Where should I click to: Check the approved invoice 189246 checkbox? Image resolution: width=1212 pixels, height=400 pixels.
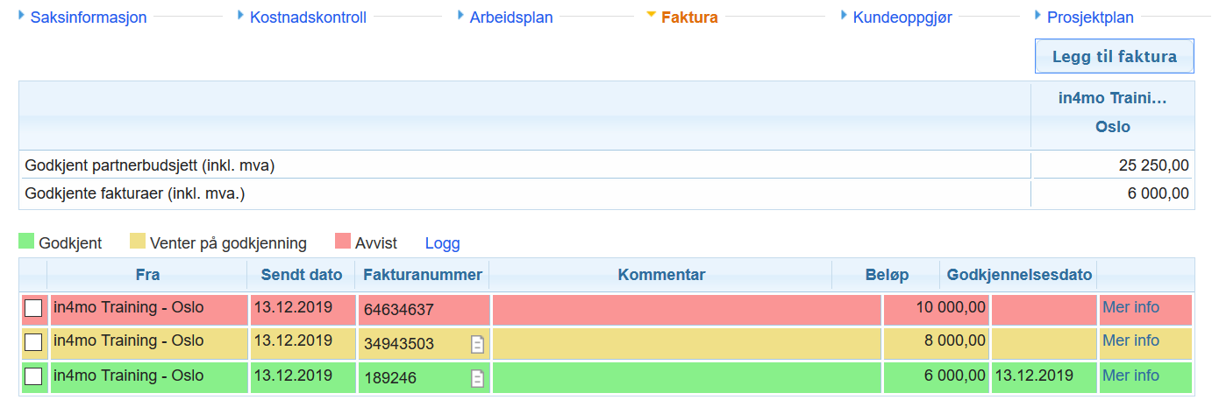tap(33, 376)
